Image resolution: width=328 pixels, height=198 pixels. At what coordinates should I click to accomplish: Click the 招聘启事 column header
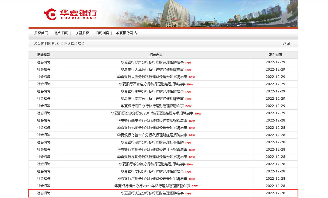click(x=156, y=55)
